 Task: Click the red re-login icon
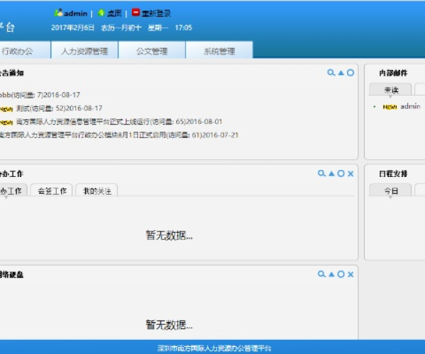point(135,13)
